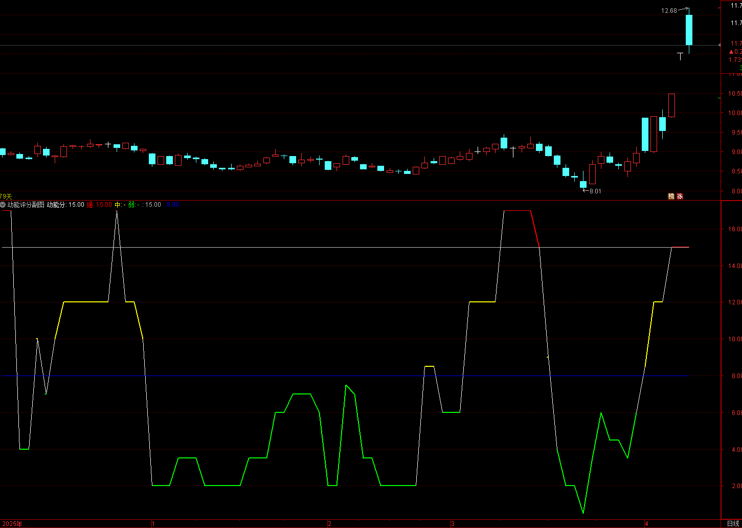Click month 3 marker on time axis
This screenshot has height=528, width=742.
click(x=453, y=524)
